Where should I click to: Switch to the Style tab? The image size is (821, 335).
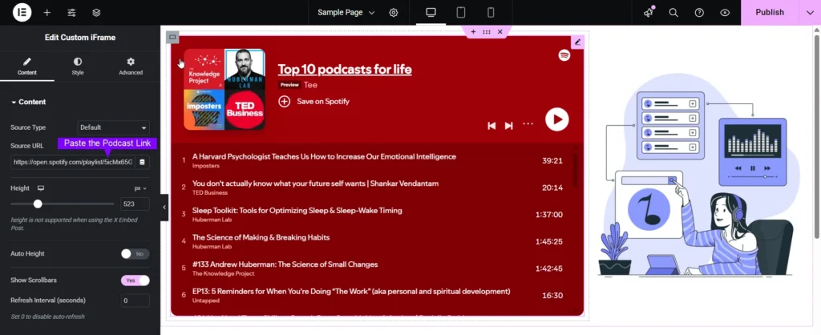[78, 67]
